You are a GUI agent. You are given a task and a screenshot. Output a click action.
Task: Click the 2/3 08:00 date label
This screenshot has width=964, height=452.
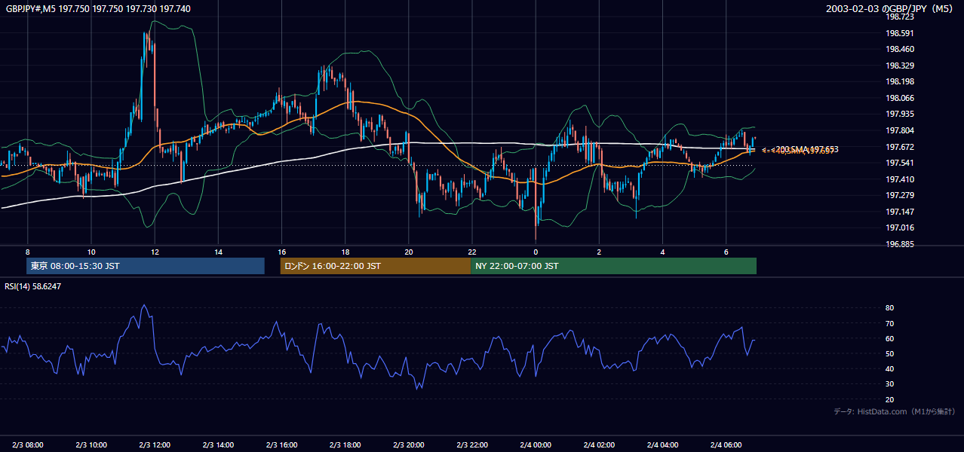tap(27, 444)
